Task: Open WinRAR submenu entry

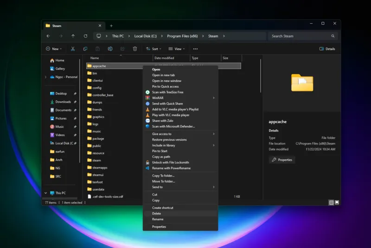Action: 180,98
